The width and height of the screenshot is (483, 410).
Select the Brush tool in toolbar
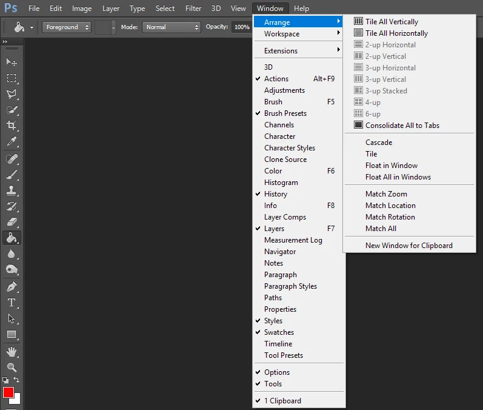pyautogui.click(x=12, y=175)
